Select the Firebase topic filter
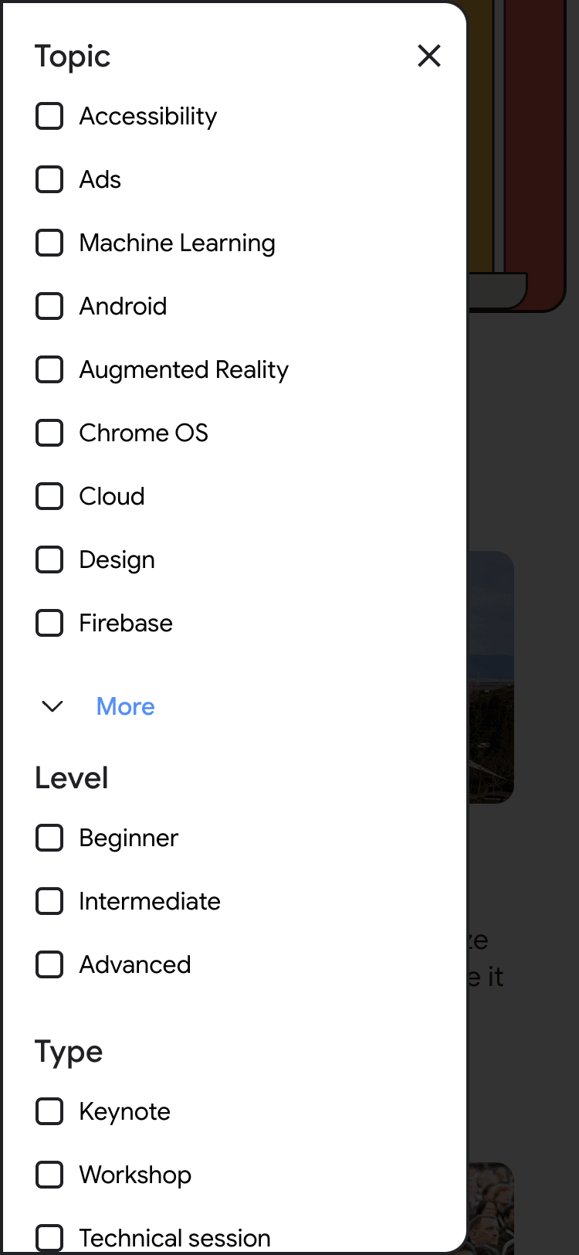The height and width of the screenshot is (1255, 579). (49, 623)
